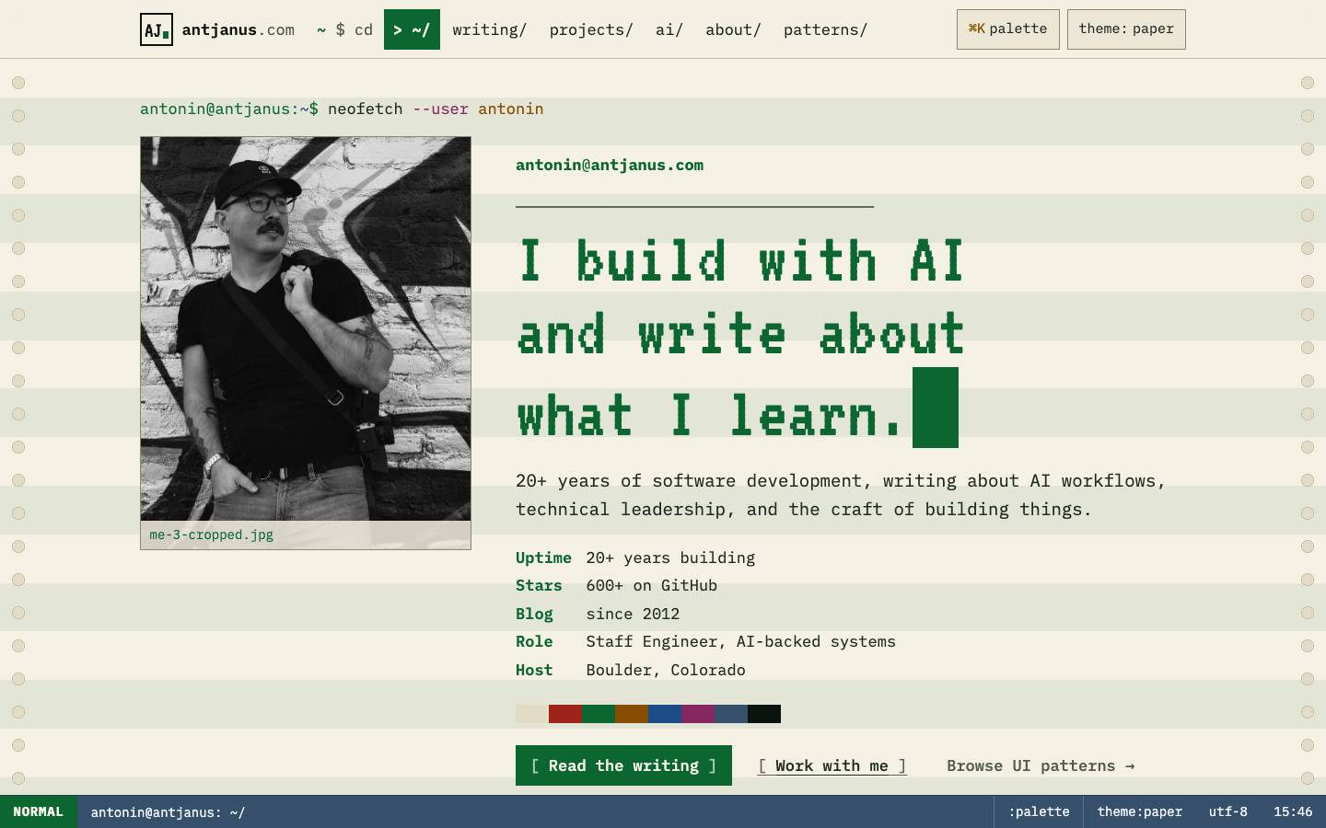Open the ⌘K palette button

(x=1007, y=29)
